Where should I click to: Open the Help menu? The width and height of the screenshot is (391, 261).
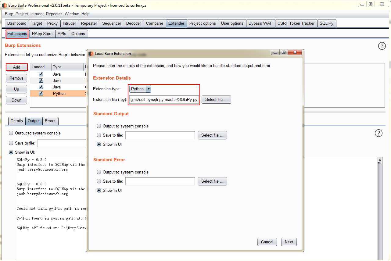85,14
